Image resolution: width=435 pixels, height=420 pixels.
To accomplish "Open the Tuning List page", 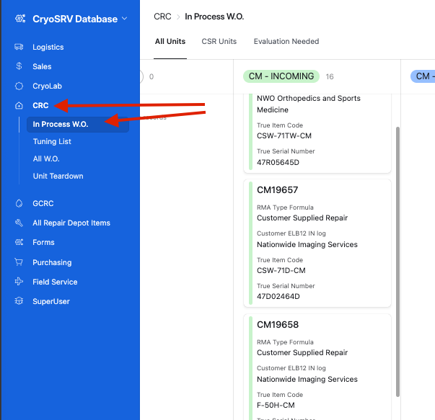I will [x=52, y=142].
